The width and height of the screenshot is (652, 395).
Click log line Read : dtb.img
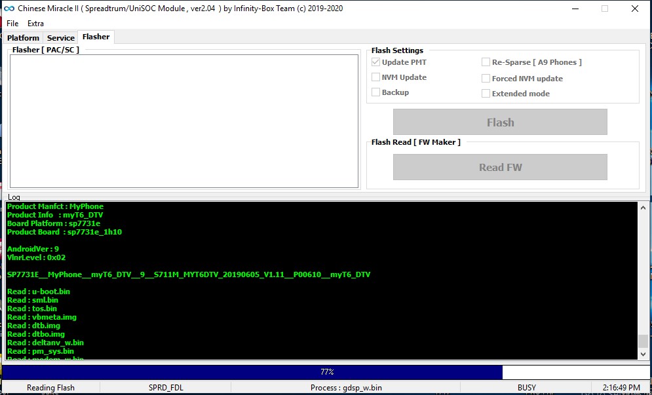[33, 326]
